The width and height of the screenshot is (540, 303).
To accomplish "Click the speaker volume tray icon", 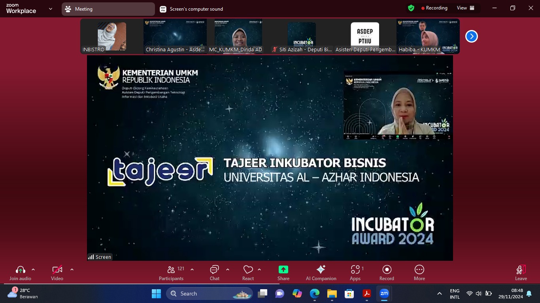I will (479, 294).
